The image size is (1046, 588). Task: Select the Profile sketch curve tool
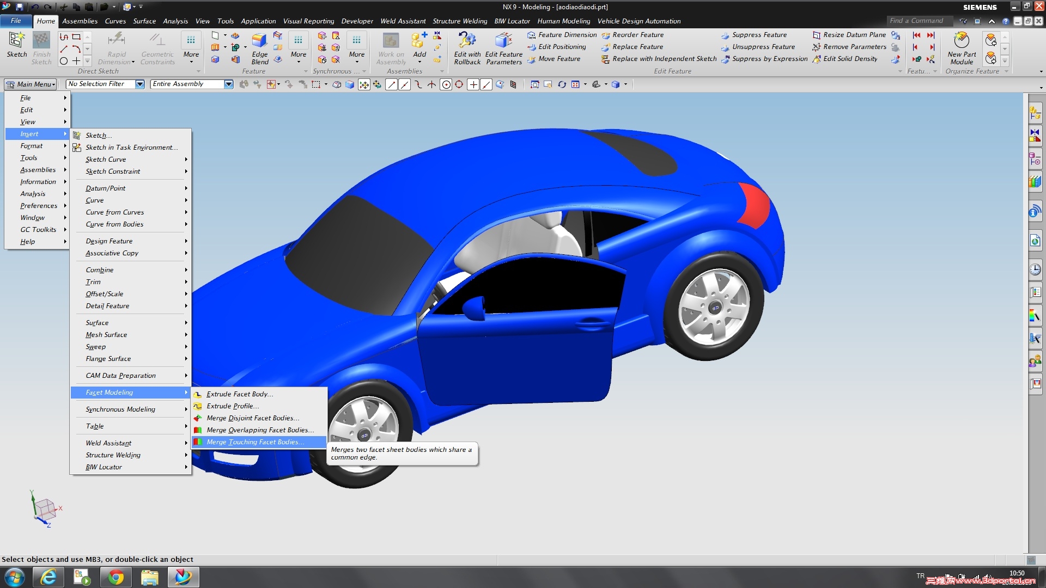click(64, 37)
